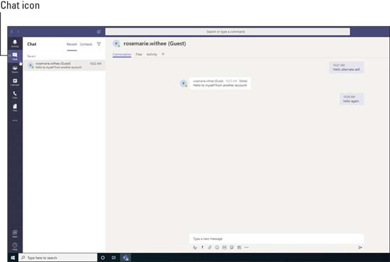Image resolution: width=390 pixels, height=262 pixels.
Task: Open Task View on the taskbar
Action: (x=114, y=258)
